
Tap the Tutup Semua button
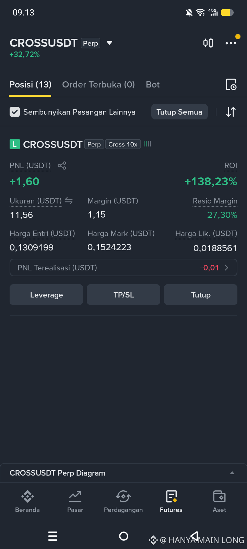point(179,112)
